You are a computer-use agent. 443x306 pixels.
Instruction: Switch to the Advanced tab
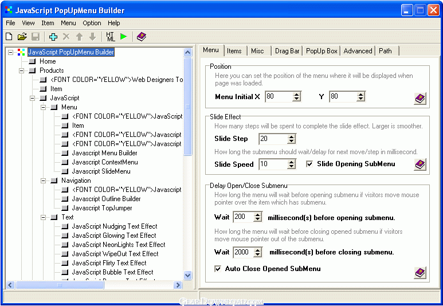pyautogui.click(x=358, y=51)
